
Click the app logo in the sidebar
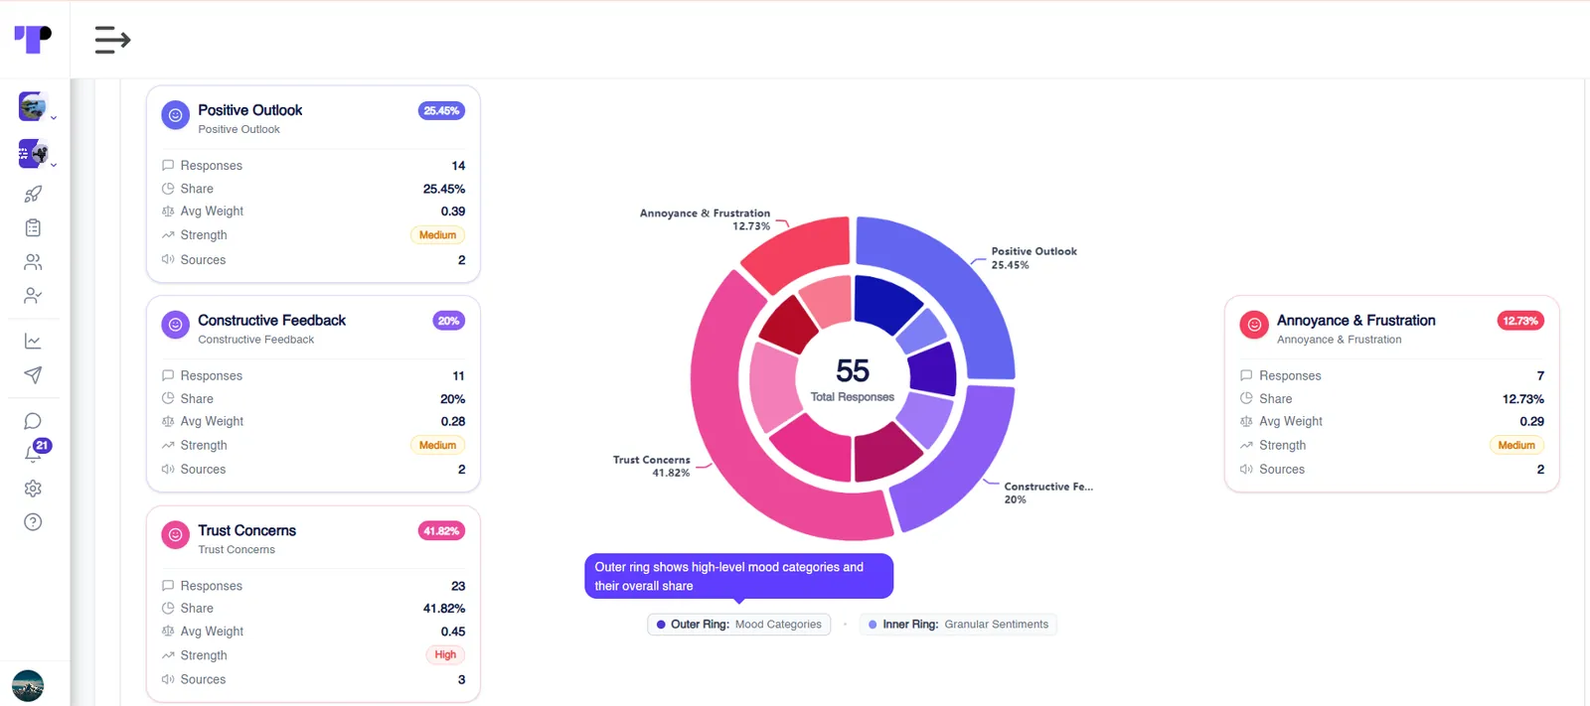click(33, 39)
